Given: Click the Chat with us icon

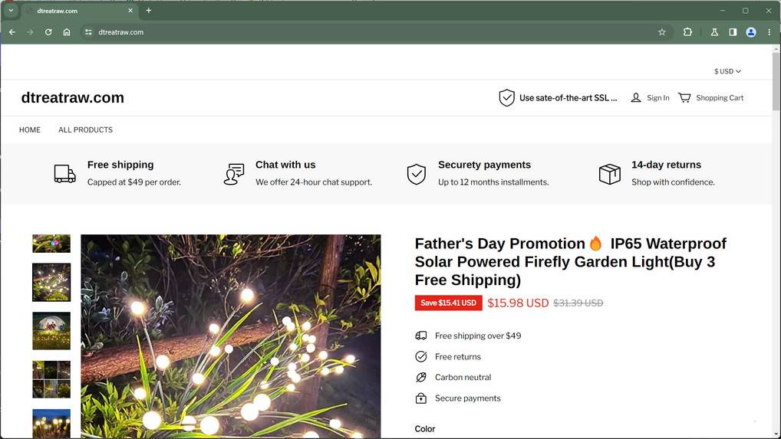Looking at the screenshot, I should coord(234,174).
